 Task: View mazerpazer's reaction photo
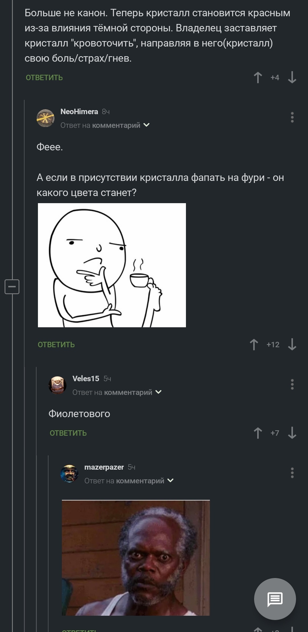point(136,558)
